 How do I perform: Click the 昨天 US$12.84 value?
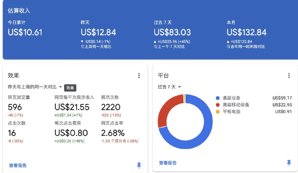(x=98, y=32)
